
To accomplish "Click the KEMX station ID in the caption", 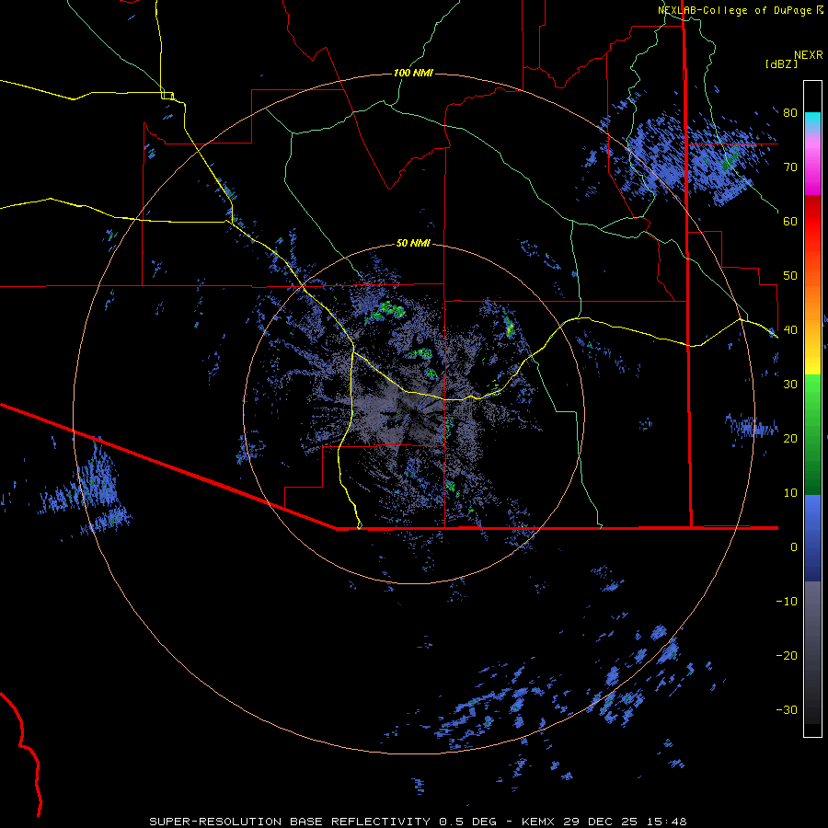I will [x=540, y=822].
